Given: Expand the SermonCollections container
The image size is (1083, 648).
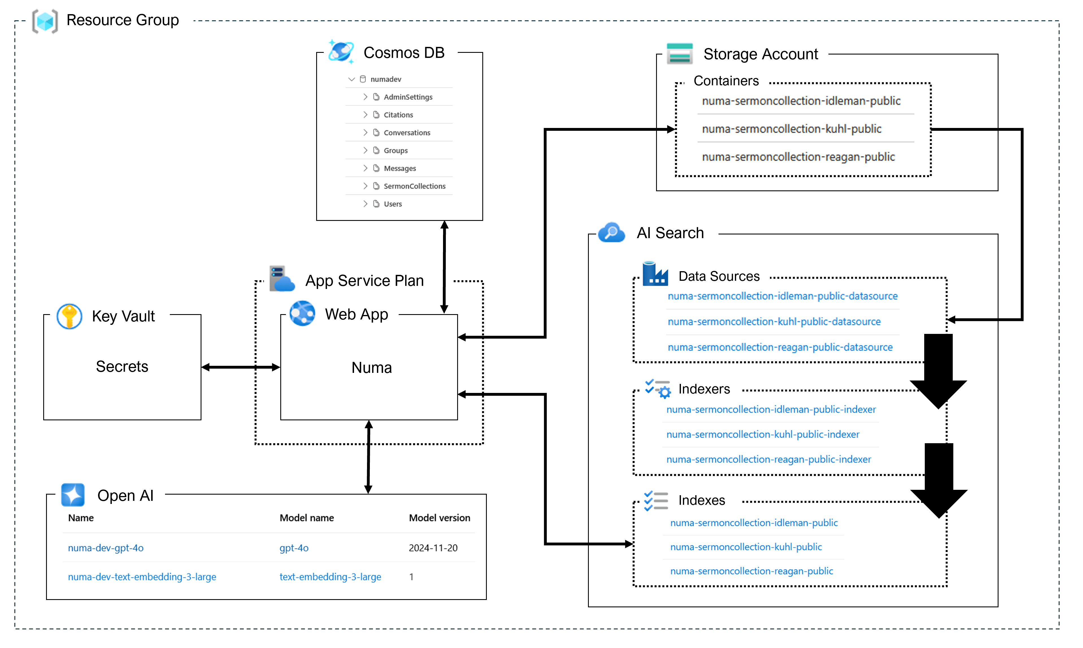Looking at the screenshot, I should (x=365, y=186).
